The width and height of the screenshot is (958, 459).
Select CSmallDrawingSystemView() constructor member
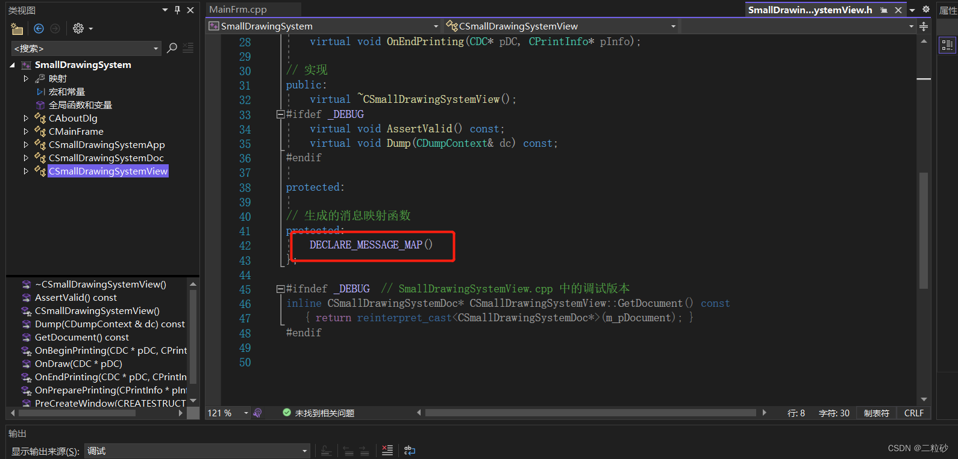[x=97, y=310]
